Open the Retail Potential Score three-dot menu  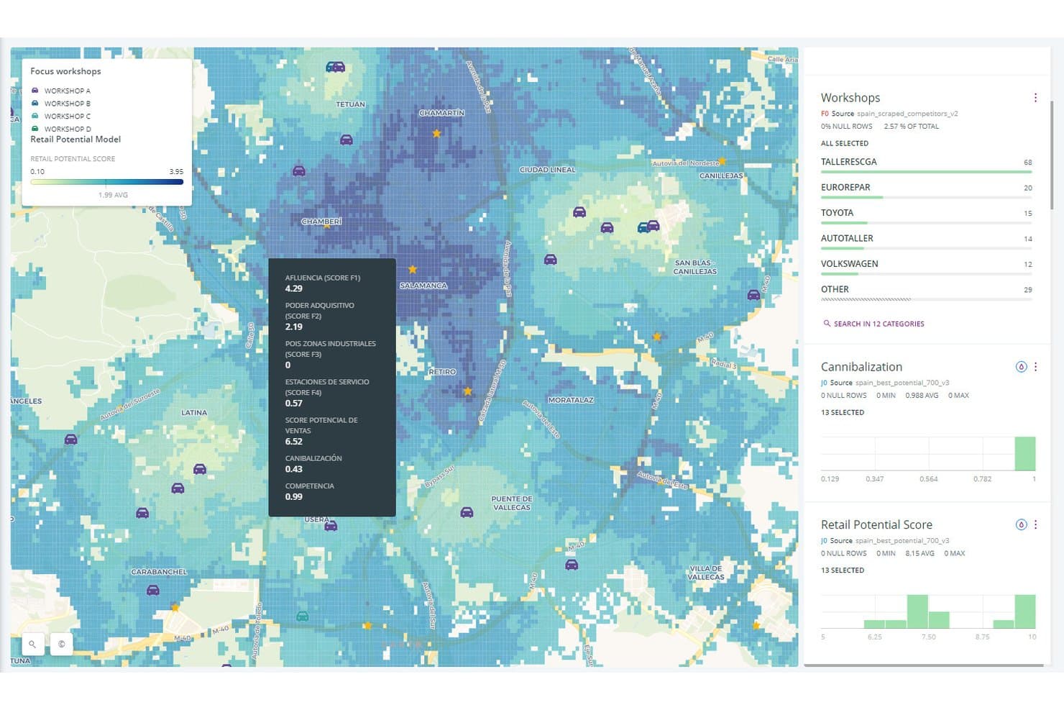[1035, 525]
